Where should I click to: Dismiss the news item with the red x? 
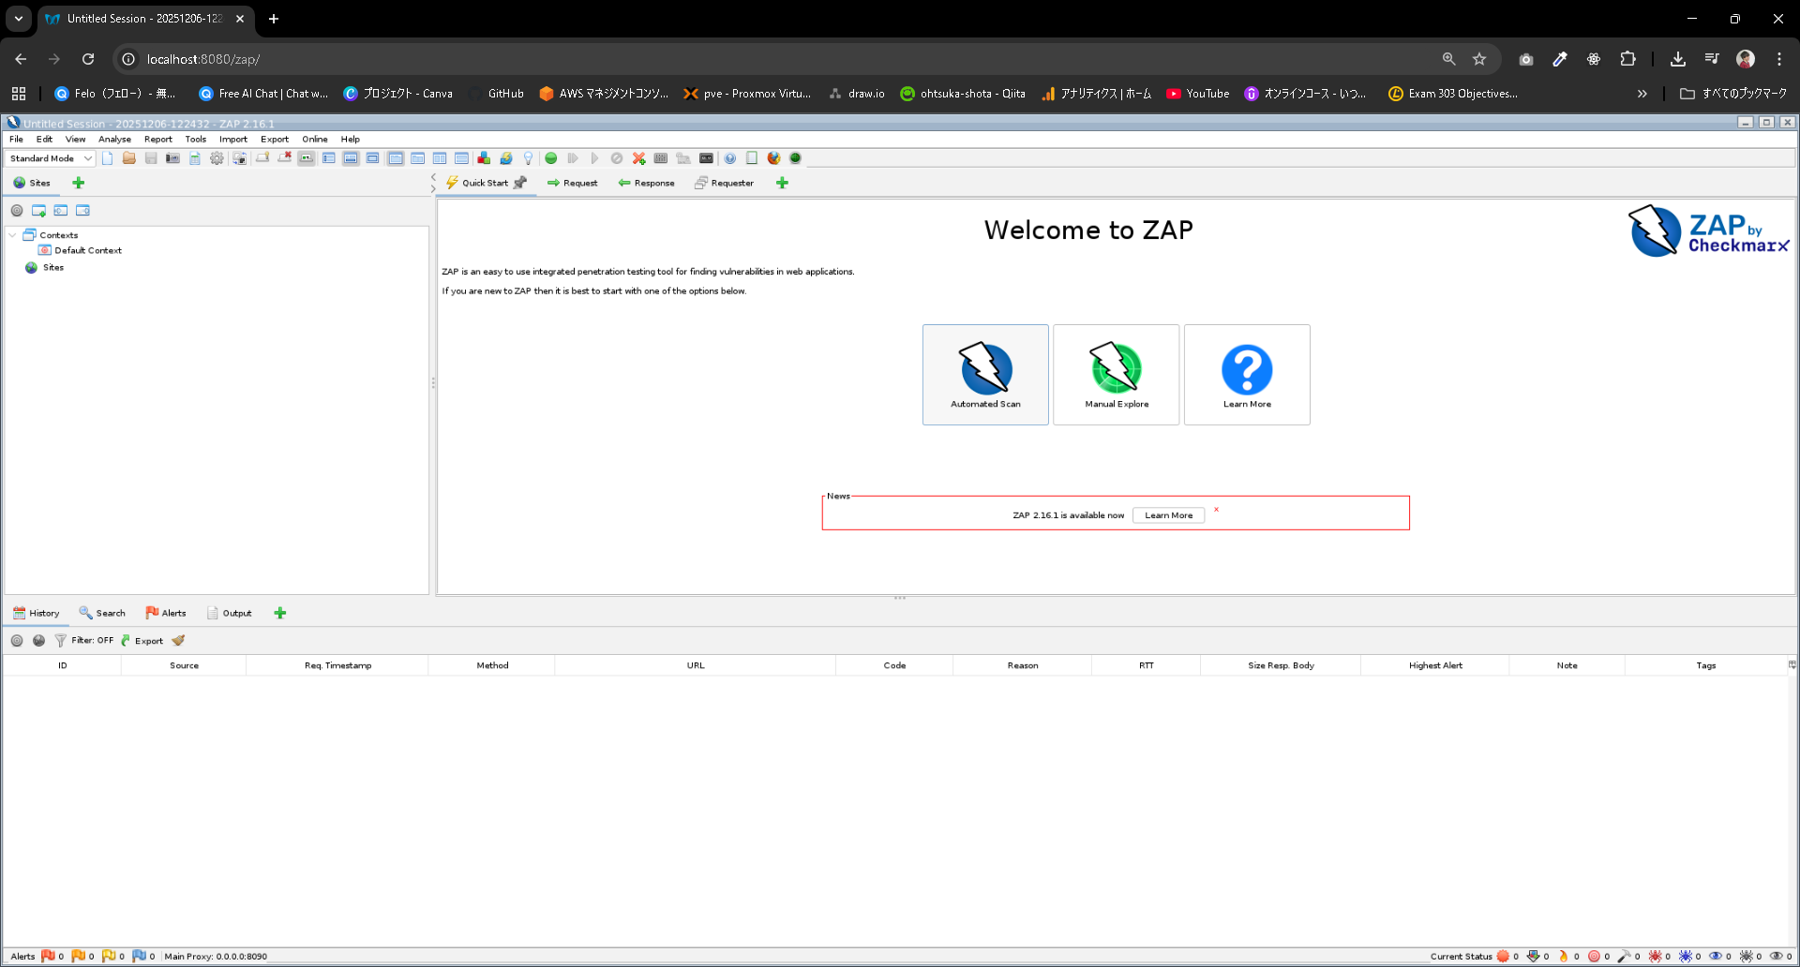(x=1216, y=510)
